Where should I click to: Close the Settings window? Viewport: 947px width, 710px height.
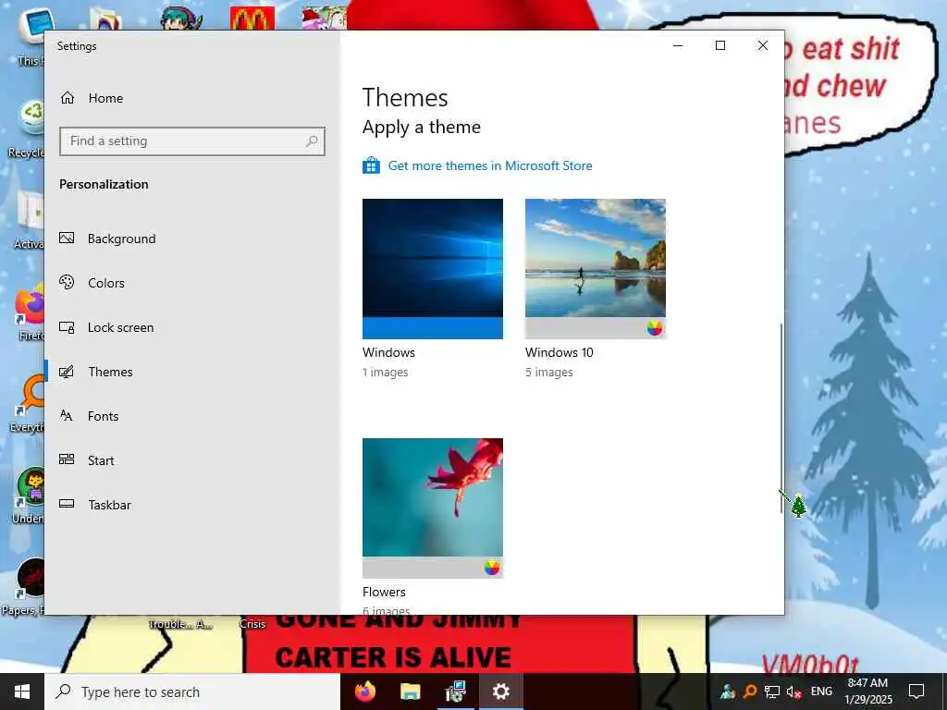[x=763, y=46]
